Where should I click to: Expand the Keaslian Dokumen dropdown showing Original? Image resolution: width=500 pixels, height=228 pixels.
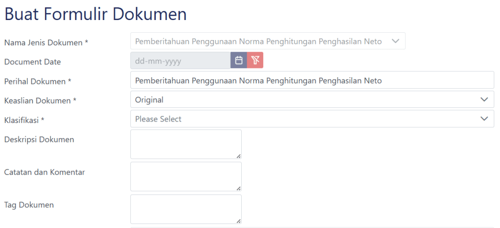312,100
